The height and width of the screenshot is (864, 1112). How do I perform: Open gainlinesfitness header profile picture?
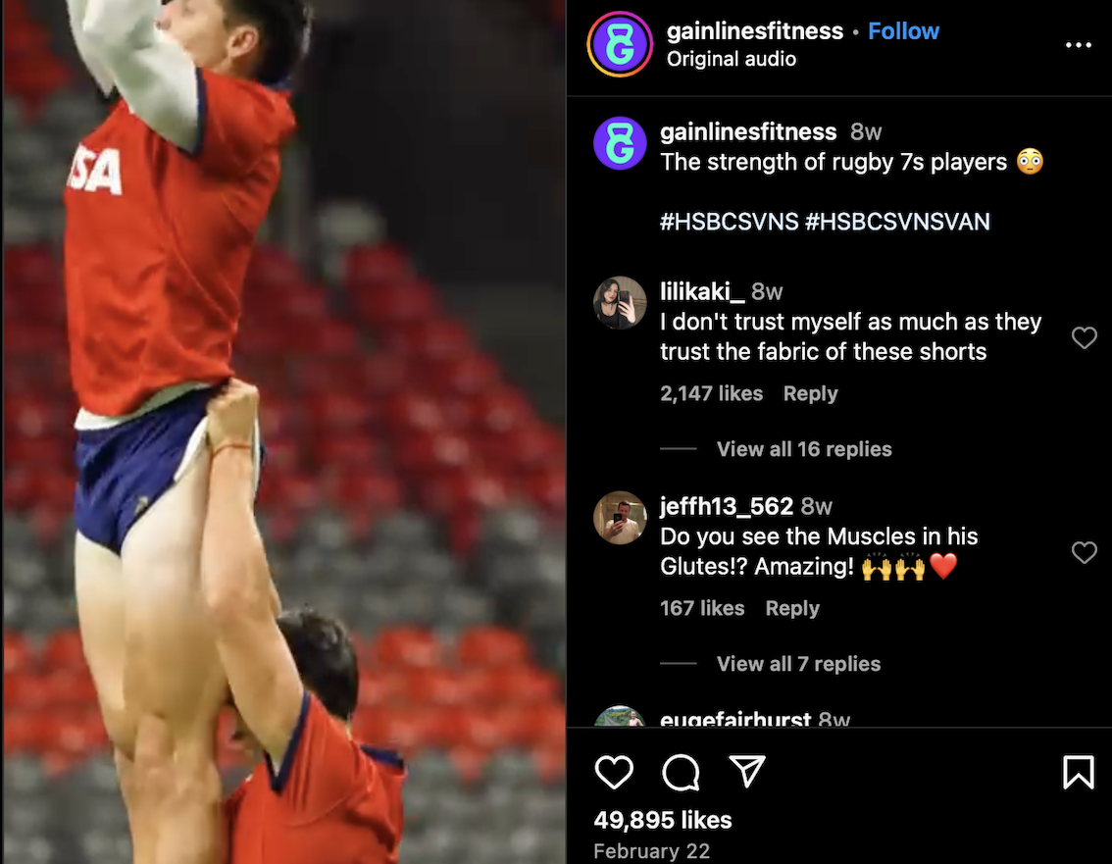[x=620, y=45]
